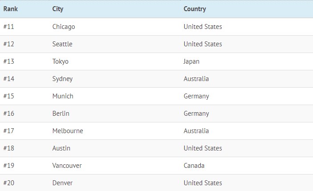Select Canada in the Country column
313x191 pixels.
tap(194, 166)
